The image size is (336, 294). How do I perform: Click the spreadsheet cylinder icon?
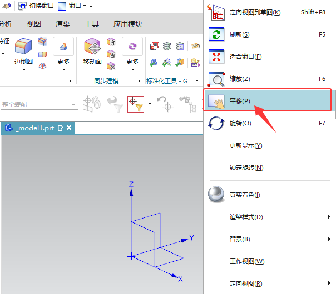[x=180, y=46]
